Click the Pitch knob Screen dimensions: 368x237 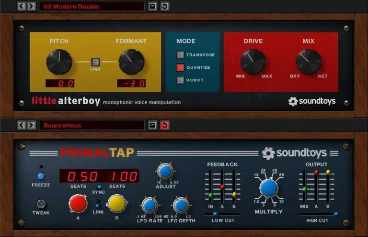(59, 62)
